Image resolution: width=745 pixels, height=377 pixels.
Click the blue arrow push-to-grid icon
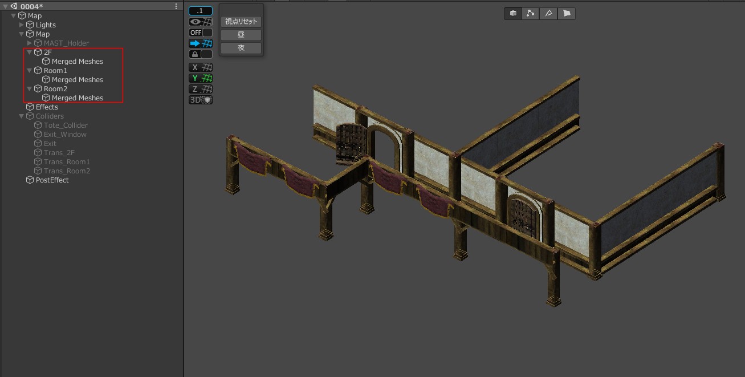click(201, 43)
